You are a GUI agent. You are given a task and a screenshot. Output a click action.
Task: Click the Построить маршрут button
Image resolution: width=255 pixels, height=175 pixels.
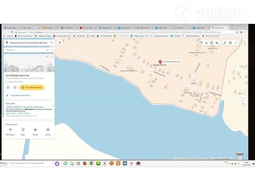(x=32, y=87)
